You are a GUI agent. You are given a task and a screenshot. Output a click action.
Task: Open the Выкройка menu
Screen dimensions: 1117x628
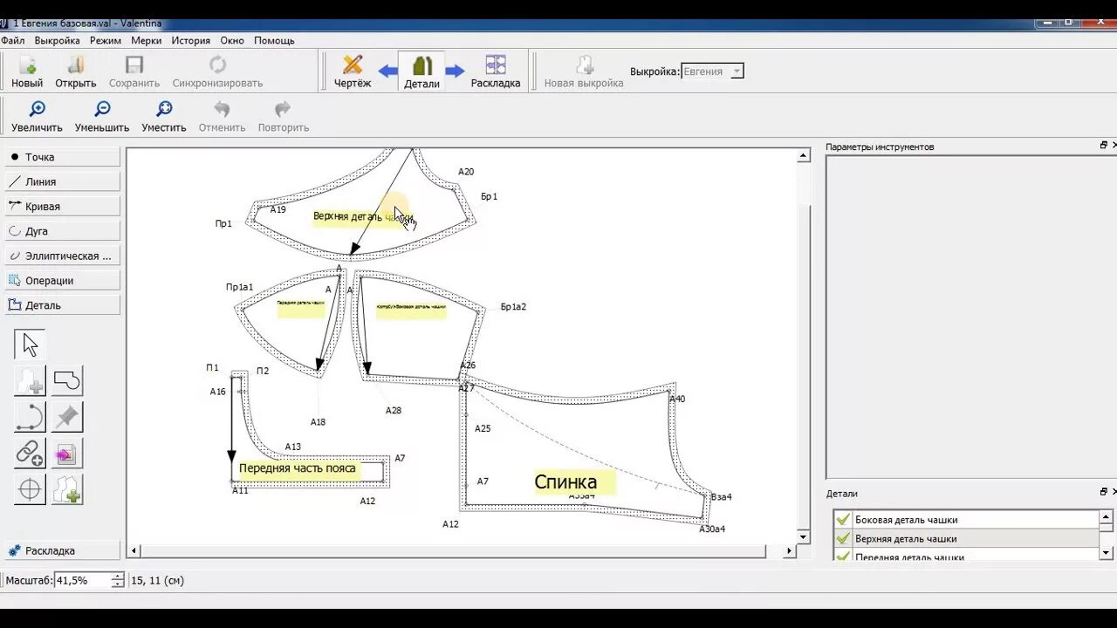click(57, 40)
